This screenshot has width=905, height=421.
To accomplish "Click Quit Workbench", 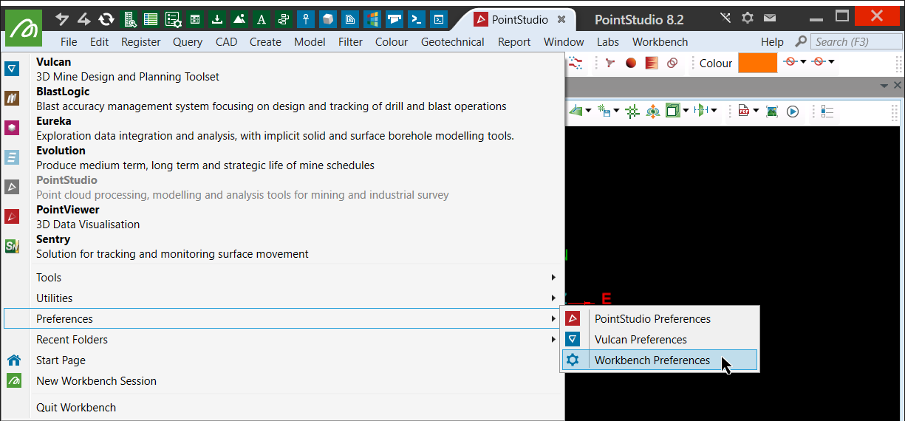I will tap(76, 408).
